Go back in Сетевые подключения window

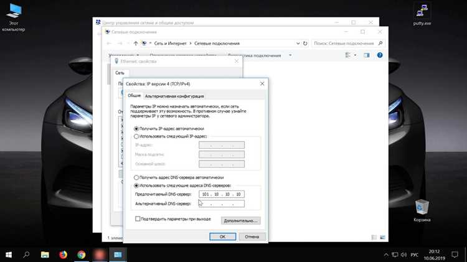[109, 44]
